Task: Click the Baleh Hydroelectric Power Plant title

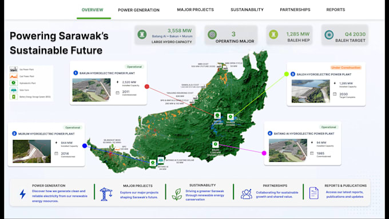Action: pyautogui.click(x=324, y=75)
